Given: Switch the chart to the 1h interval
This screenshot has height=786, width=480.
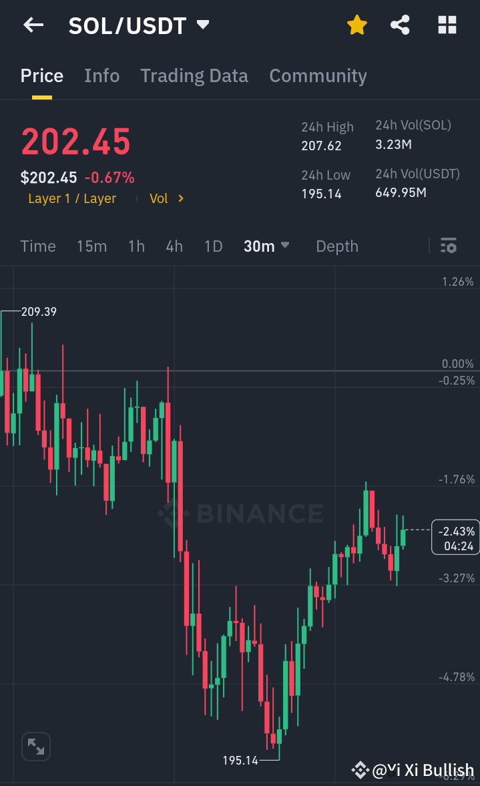Looking at the screenshot, I should pos(136,246).
